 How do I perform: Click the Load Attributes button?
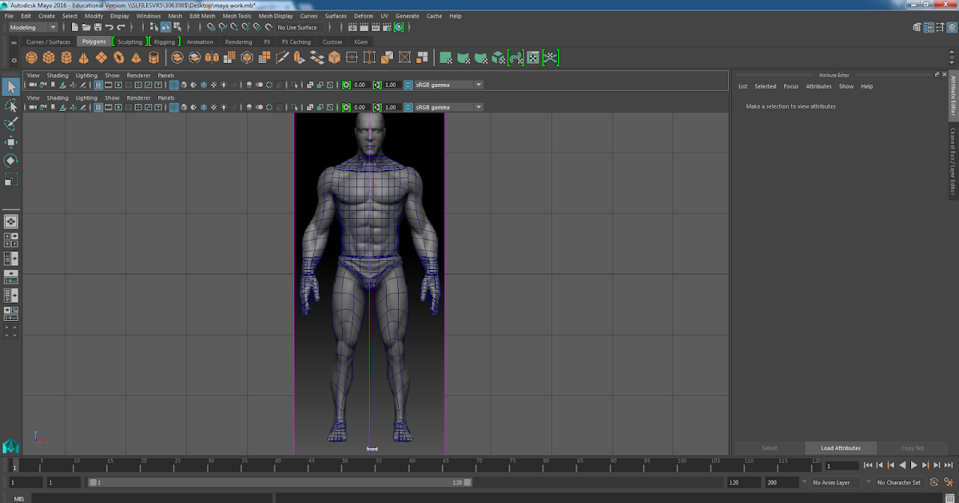840,448
